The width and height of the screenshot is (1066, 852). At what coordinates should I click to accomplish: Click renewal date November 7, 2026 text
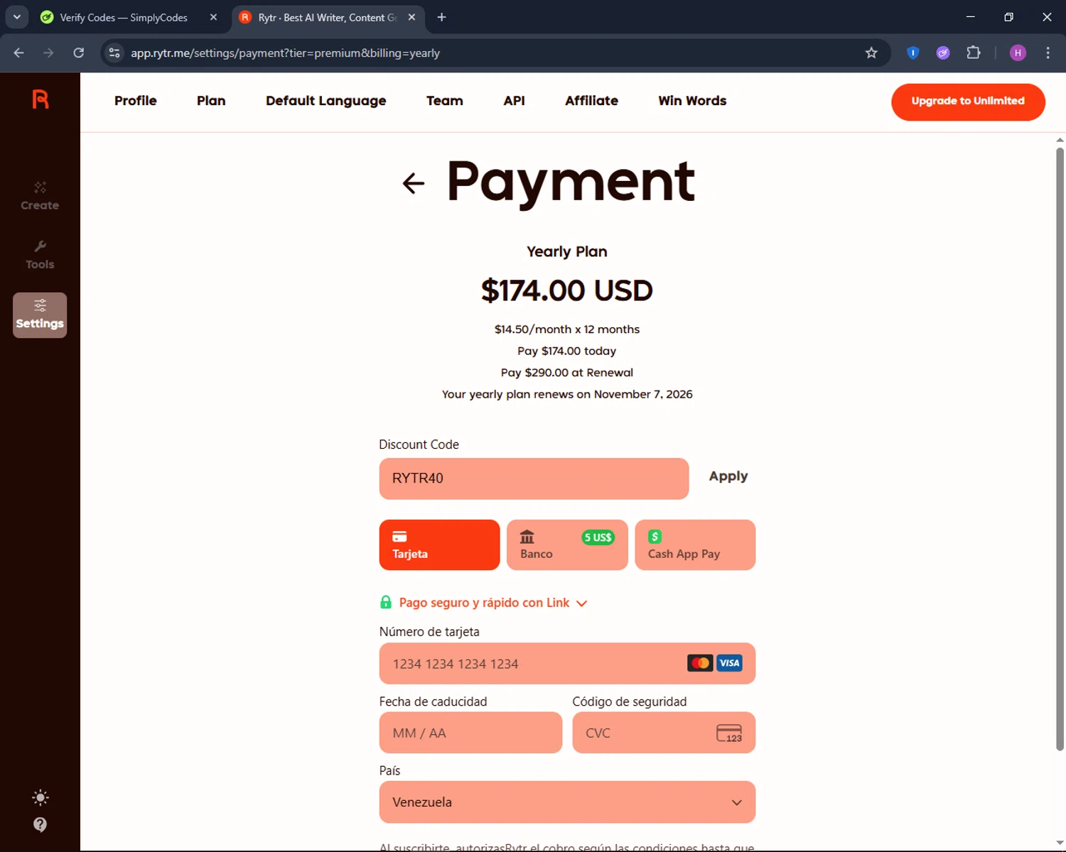pos(643,394)
